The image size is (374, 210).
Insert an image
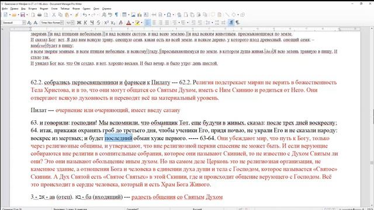tap(133, 15)
